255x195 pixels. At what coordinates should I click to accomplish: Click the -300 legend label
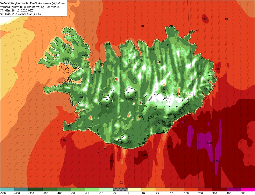(x=31, y=193)
